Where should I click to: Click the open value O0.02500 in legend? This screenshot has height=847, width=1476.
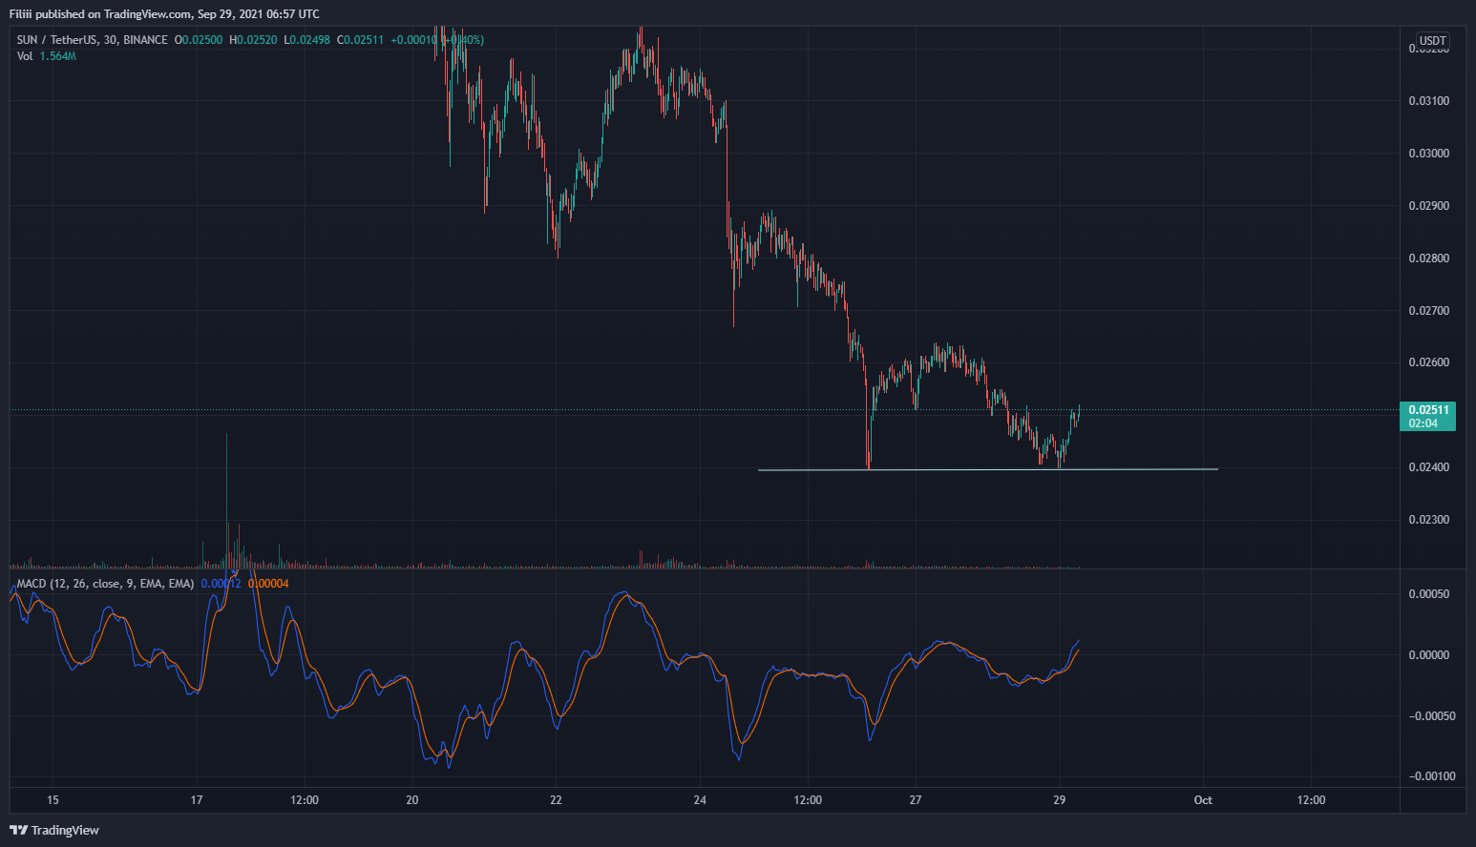(x=199, y=40)
